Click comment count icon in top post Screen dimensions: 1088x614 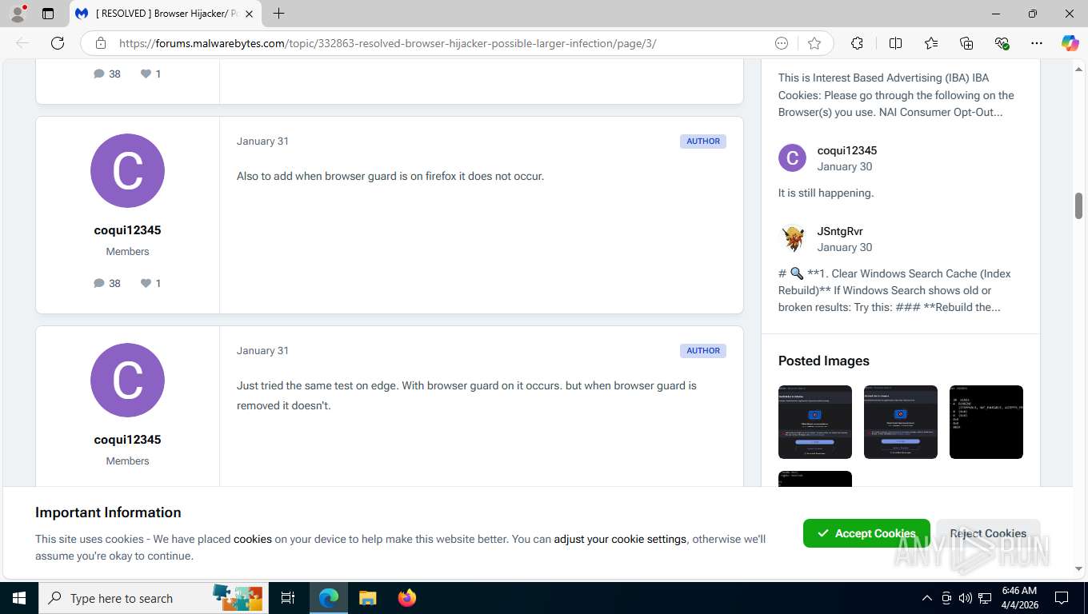pyautogui.click(x=99, y=74)
